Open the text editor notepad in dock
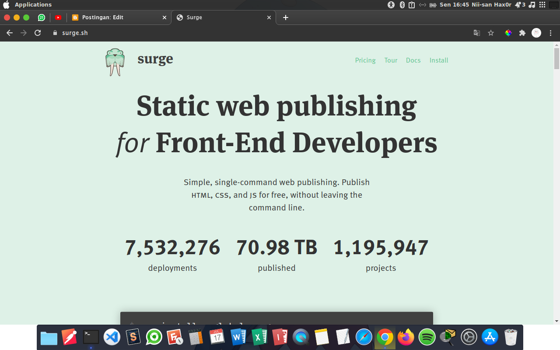This screenshot has height=350, width=560. 343,337
